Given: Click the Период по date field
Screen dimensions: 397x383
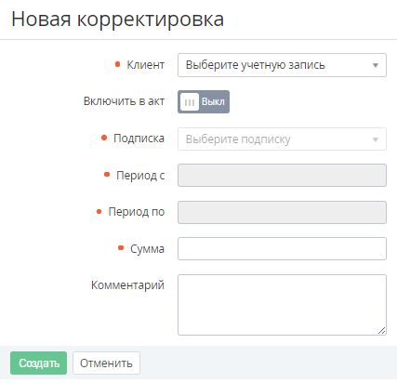Looking at the screenshot, I should point(282,212).
